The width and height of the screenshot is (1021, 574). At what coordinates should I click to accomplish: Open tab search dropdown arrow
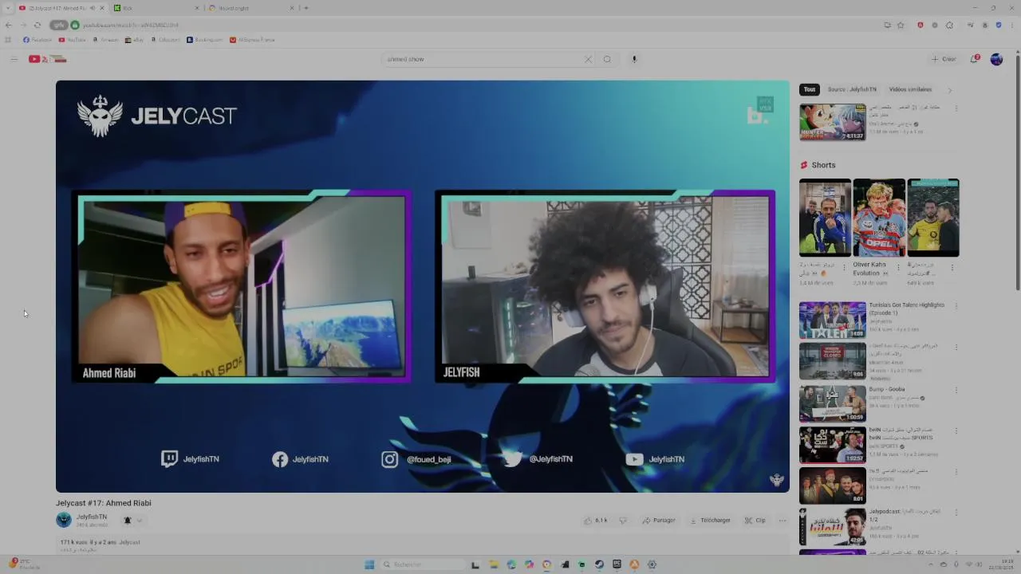coord(8,8)
